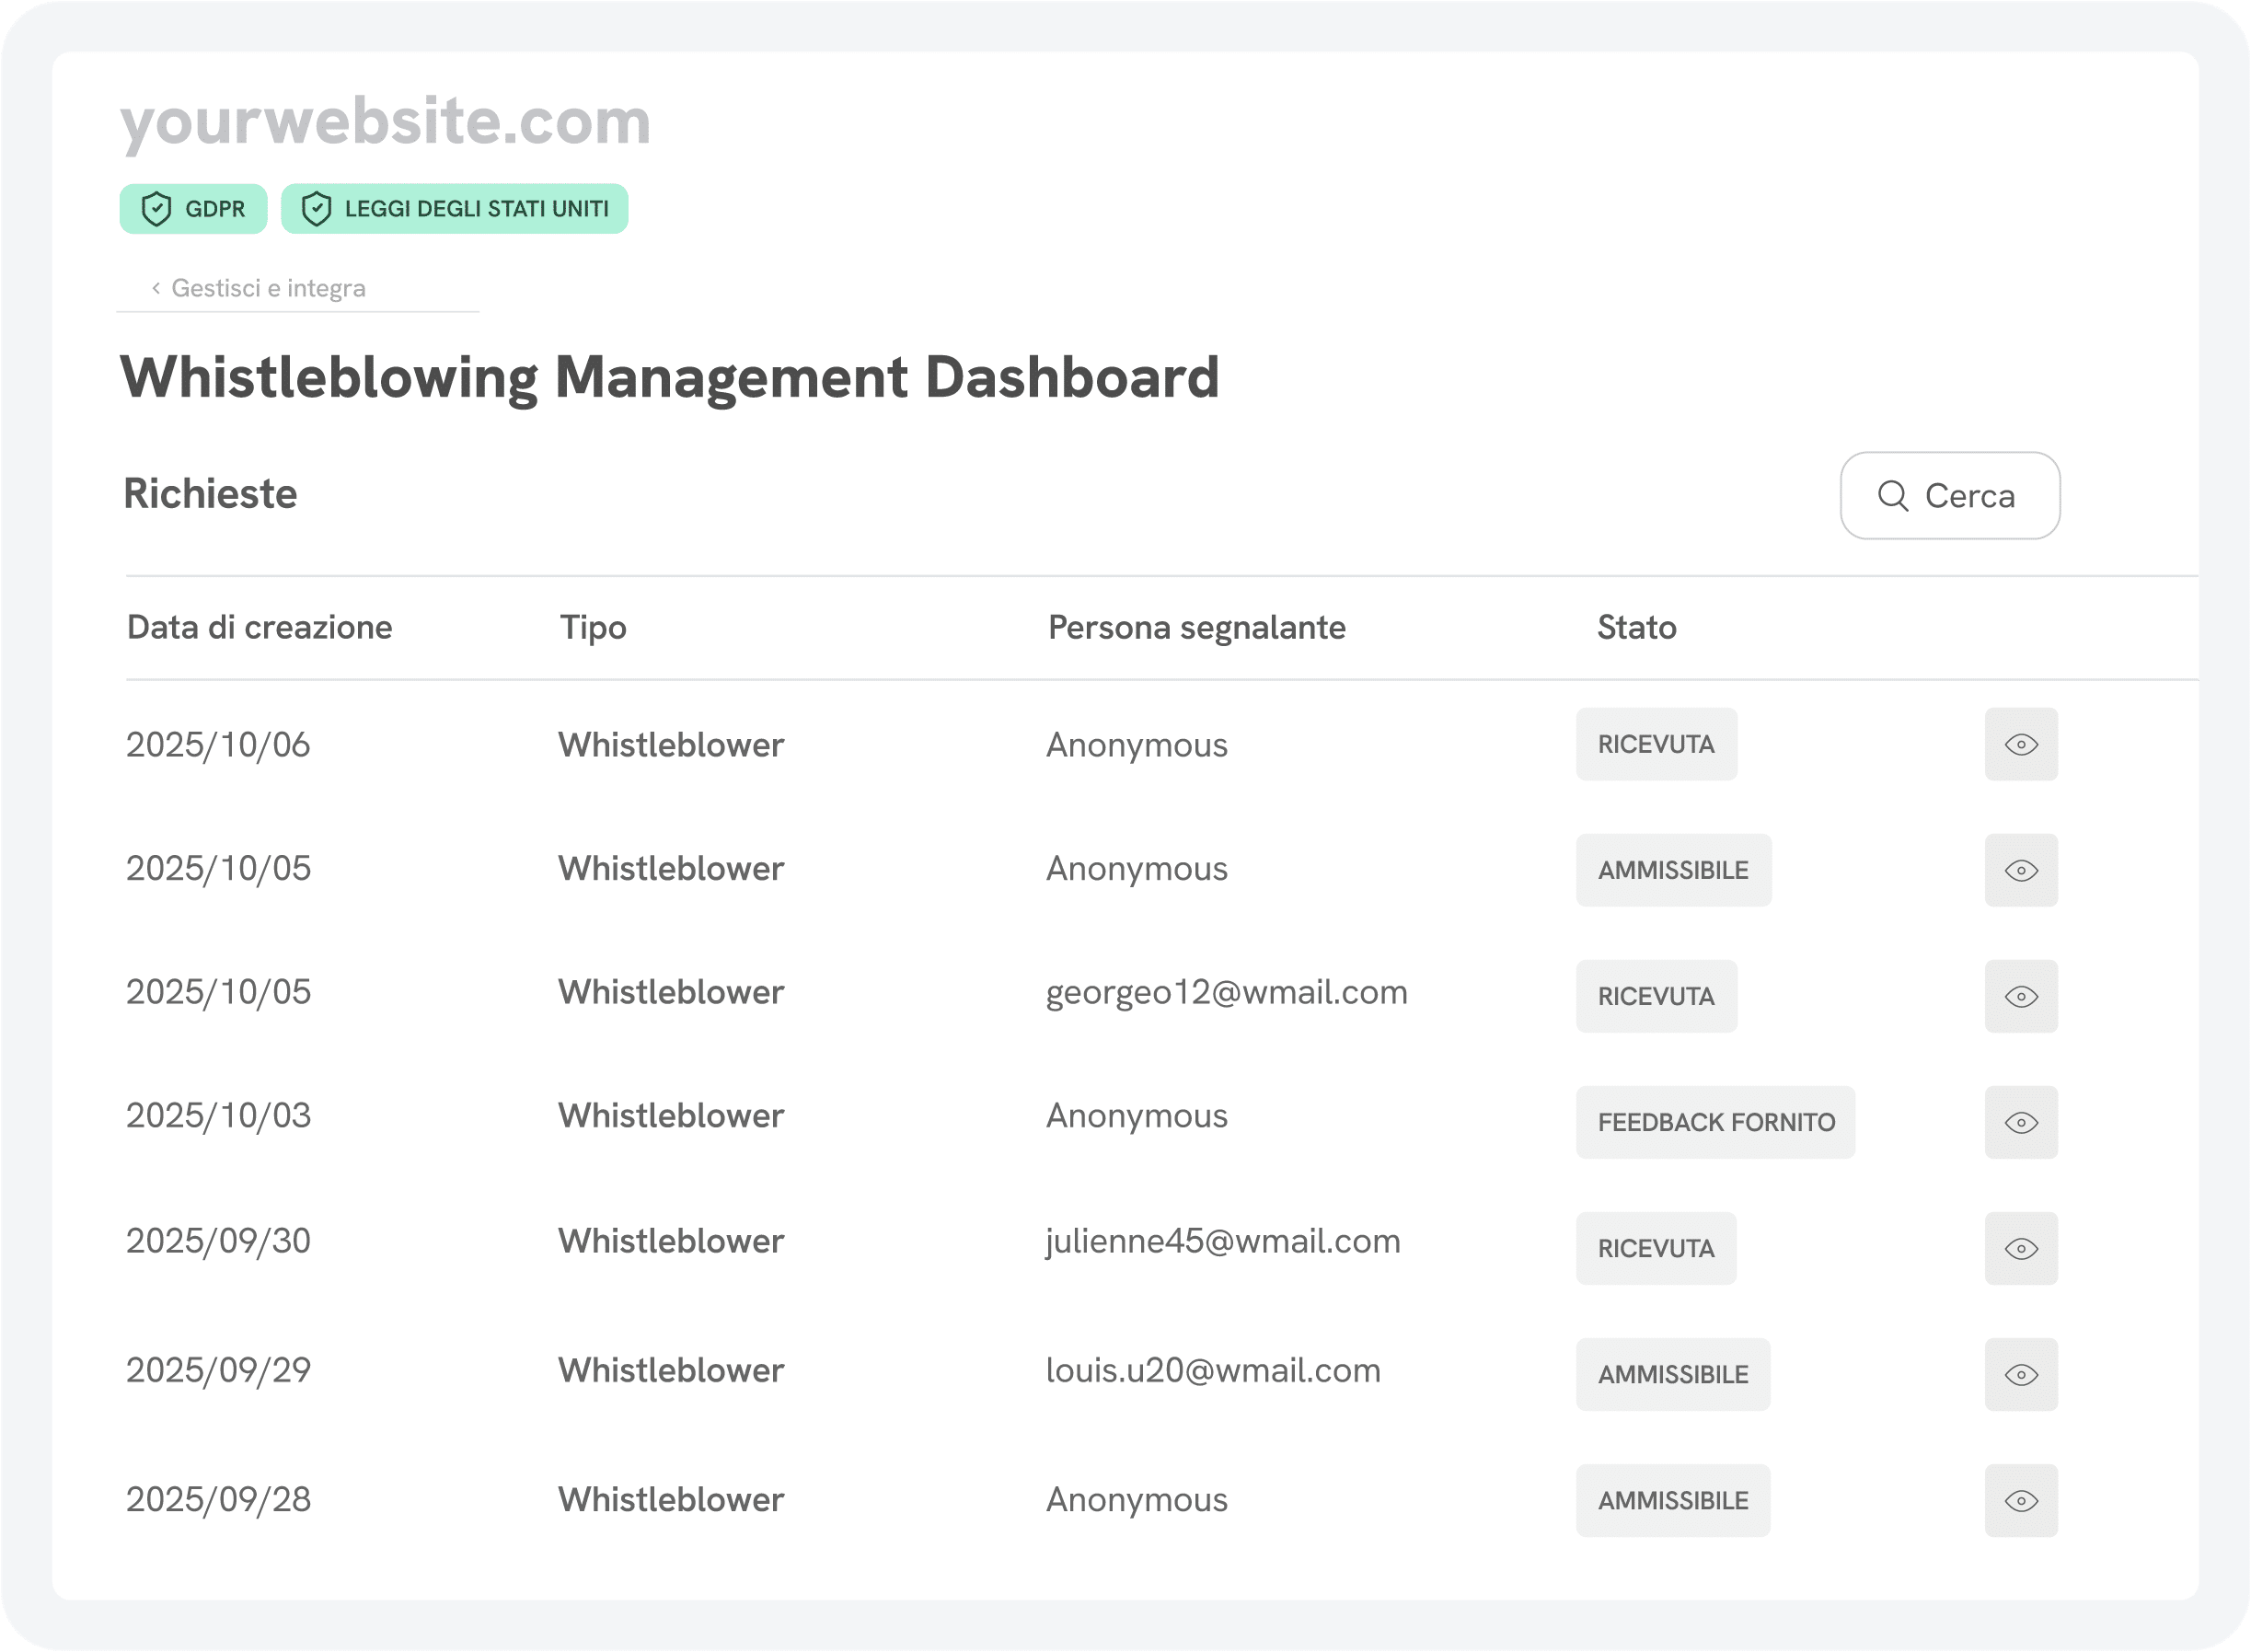2251x1652 pixels.
Task: View the Anonymous AMMISSIBILE request from 2025/10/05
Action: coord(2020,870)
